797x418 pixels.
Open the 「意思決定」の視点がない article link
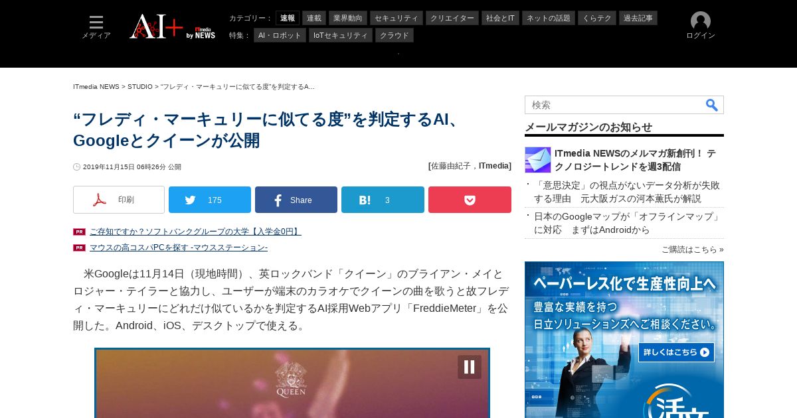pos(627,192)
